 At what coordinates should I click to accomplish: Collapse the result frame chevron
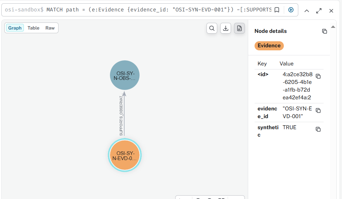(307, 11)
